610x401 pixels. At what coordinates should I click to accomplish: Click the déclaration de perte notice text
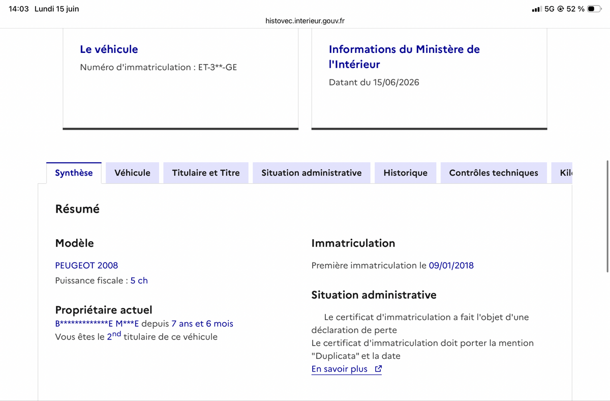(420, 324)
